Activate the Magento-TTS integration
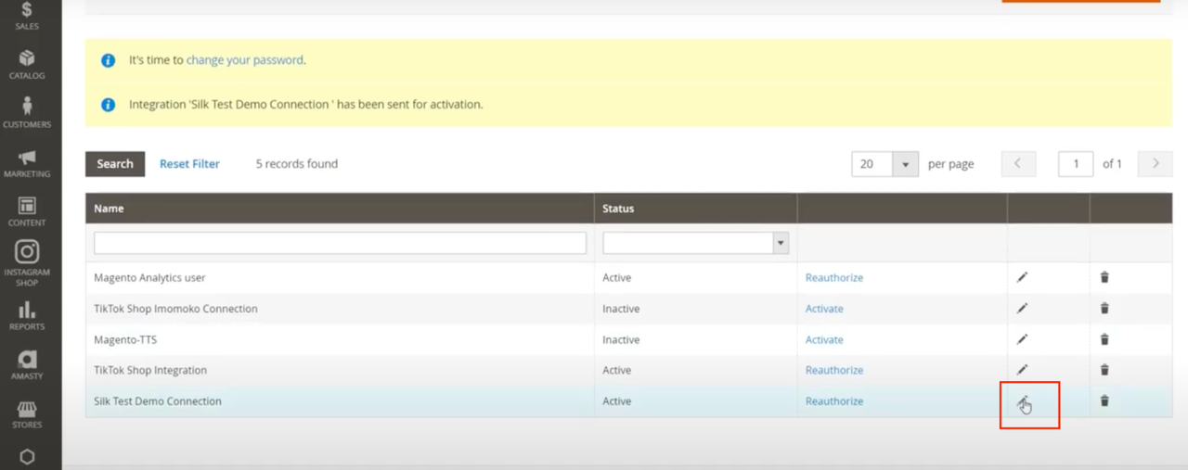 click(x=824, y=339)
